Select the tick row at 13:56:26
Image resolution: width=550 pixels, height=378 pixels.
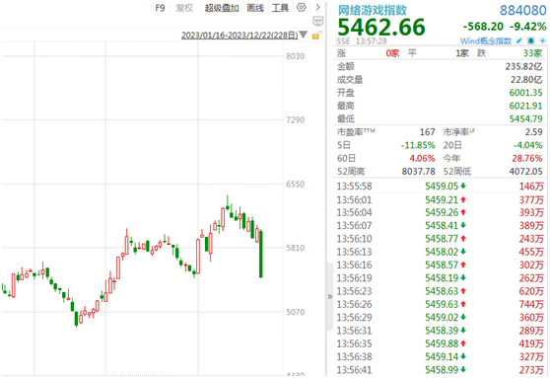(440, 304)
